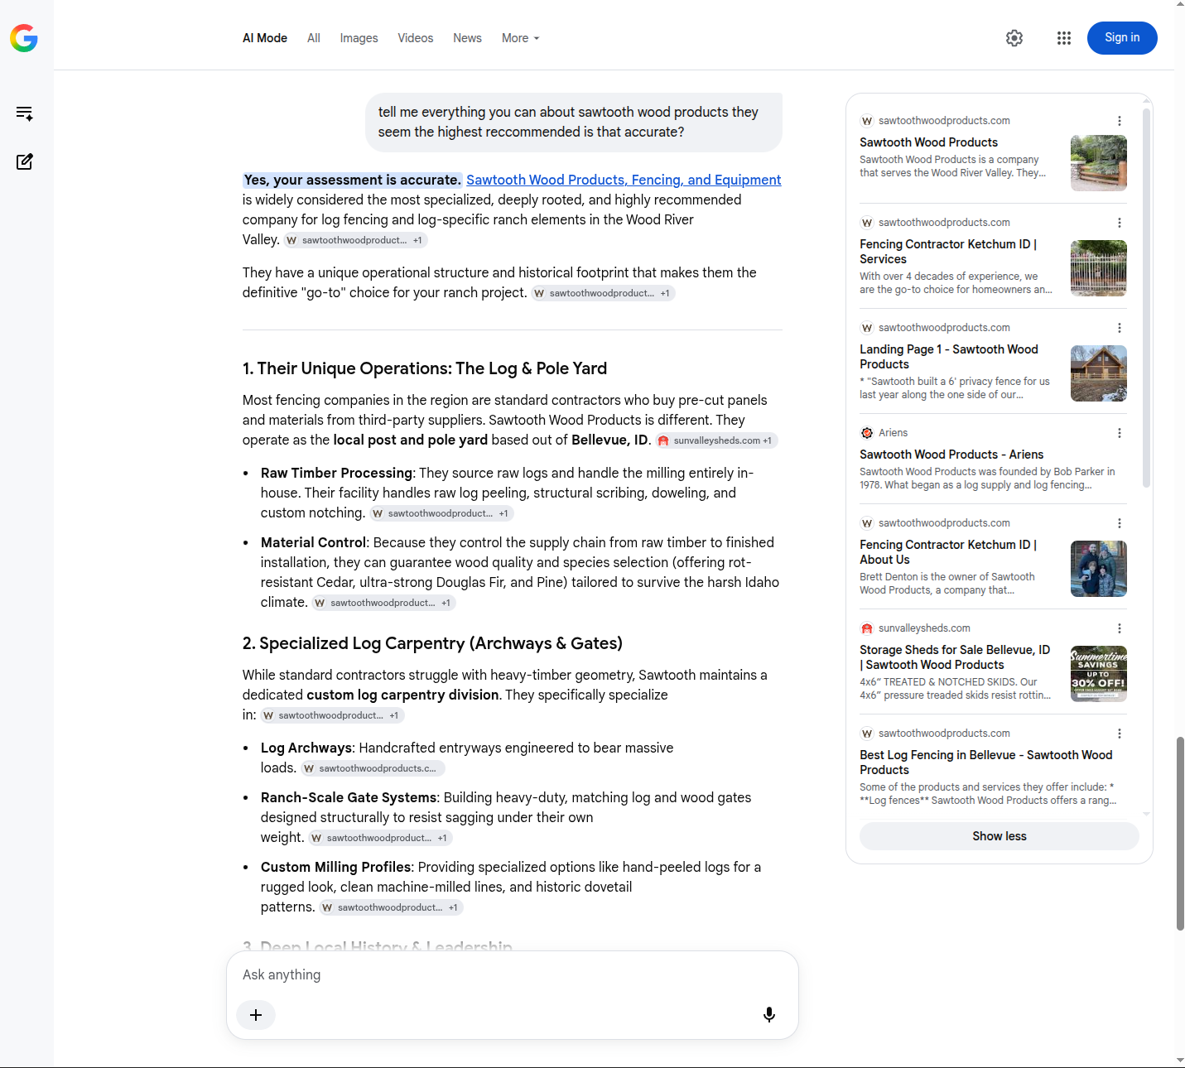Click the iron fence thumbnail for Services
Viewport: 1185px width, 1068px height.
coord(1099,268)
